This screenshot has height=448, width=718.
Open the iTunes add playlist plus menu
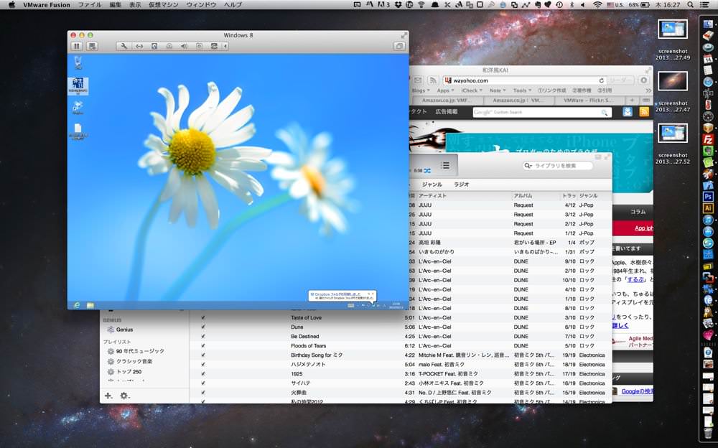coord(108,396)
